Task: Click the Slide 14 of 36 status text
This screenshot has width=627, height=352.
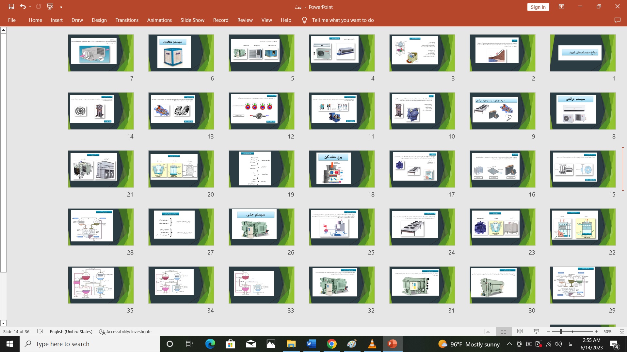Action: coord(16,331)
